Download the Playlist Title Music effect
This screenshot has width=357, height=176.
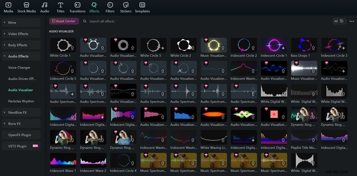pos(313,140)
